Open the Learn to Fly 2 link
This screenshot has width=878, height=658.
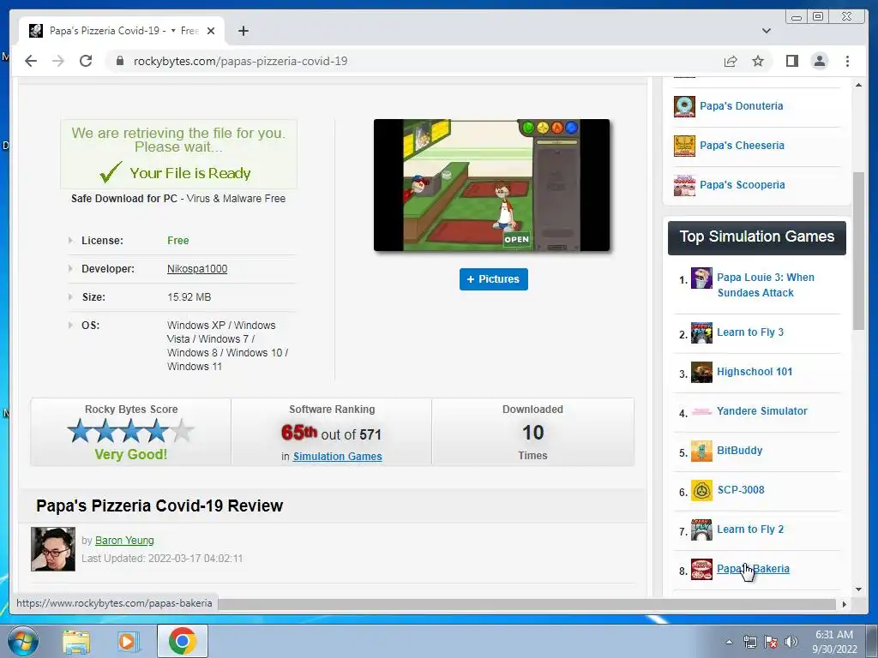pos(750,529)
